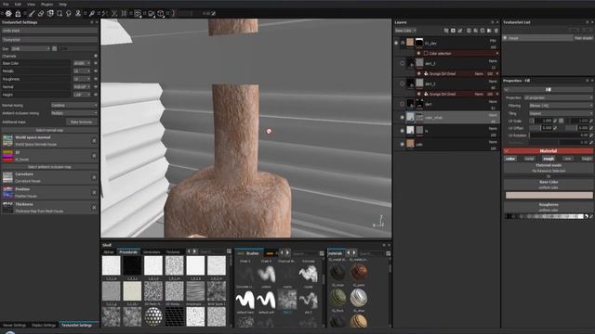Open the Size dropdown in TextureSet Settings
The width and height of the screenshot is (595, 334).
pos(31,48)
